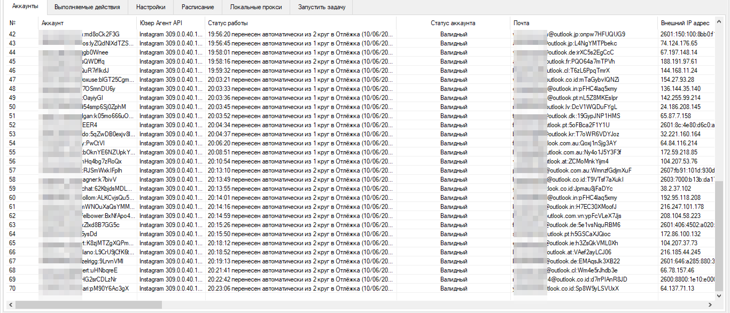Sort by the Внешний IP адрес column
This screenshot has width=730, height=313.
pyautogui.click(x=685, y=23)
